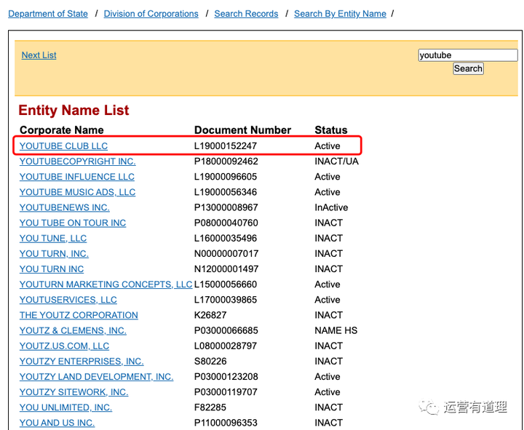Open YOU AND US INC. record
Screen dimensions: 524x430
(57, 423)
